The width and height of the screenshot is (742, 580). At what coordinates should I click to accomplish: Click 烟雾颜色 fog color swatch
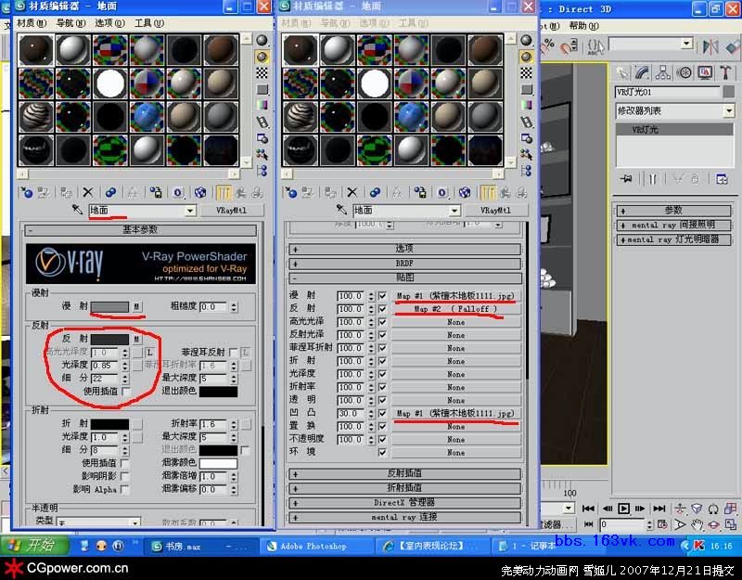[218, 463]
